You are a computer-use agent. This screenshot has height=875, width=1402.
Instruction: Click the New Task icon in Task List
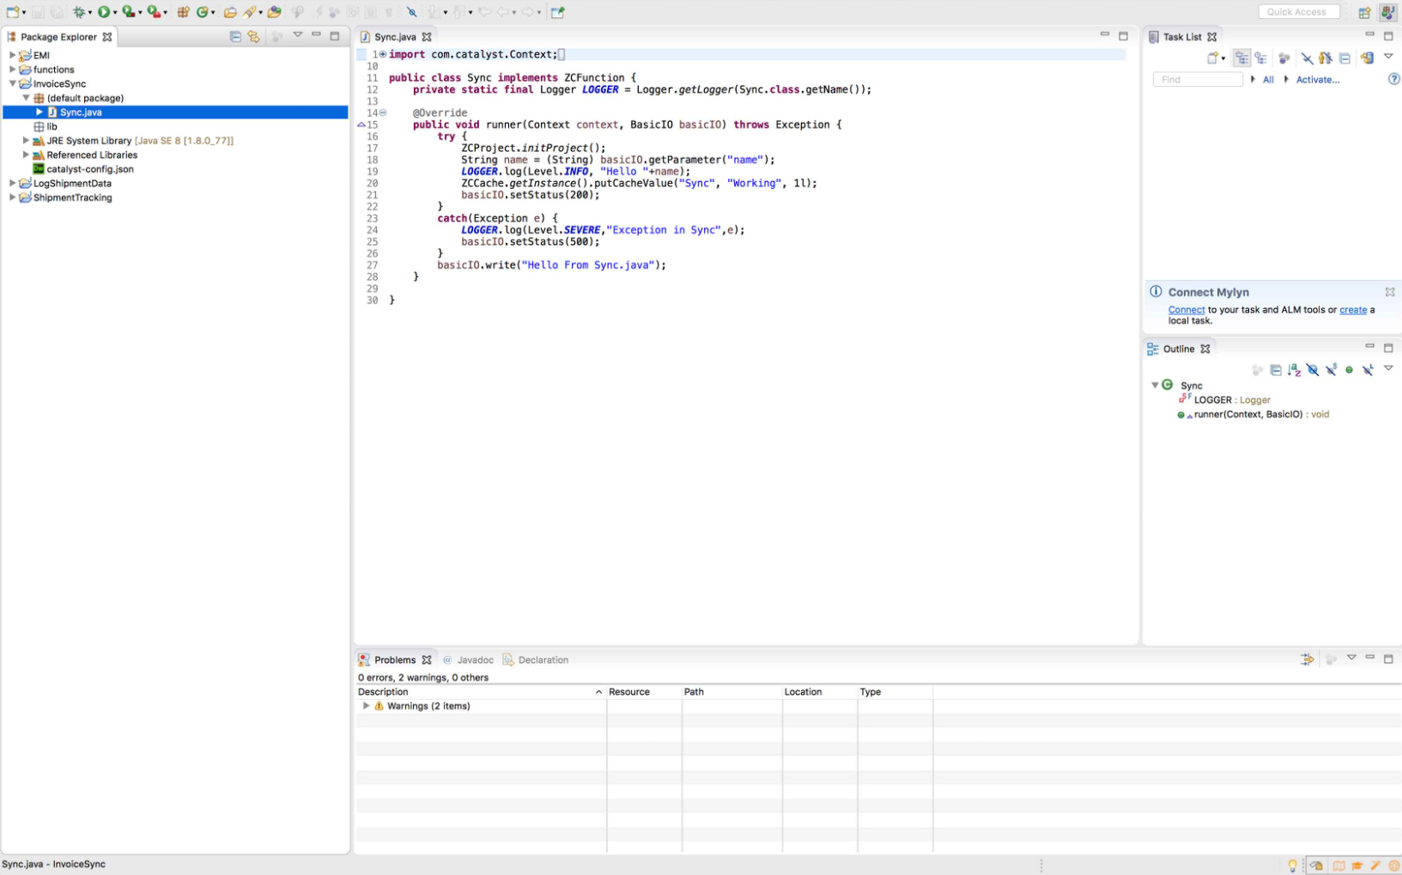click(x=1213, y=58)
